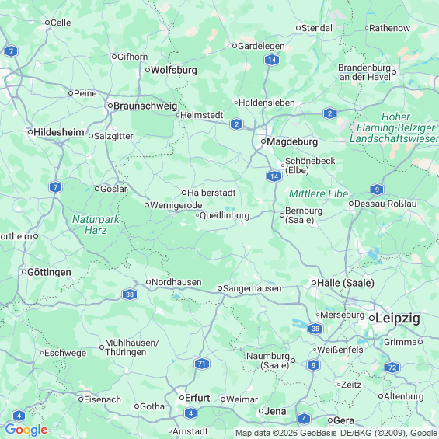The image size is (439, 439).
Task: Click the A14 shield near Schönebeck
Action: tap(274, 176)
